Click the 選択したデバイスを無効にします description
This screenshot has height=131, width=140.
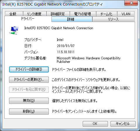pyautogui.click(x=75, y=101)
